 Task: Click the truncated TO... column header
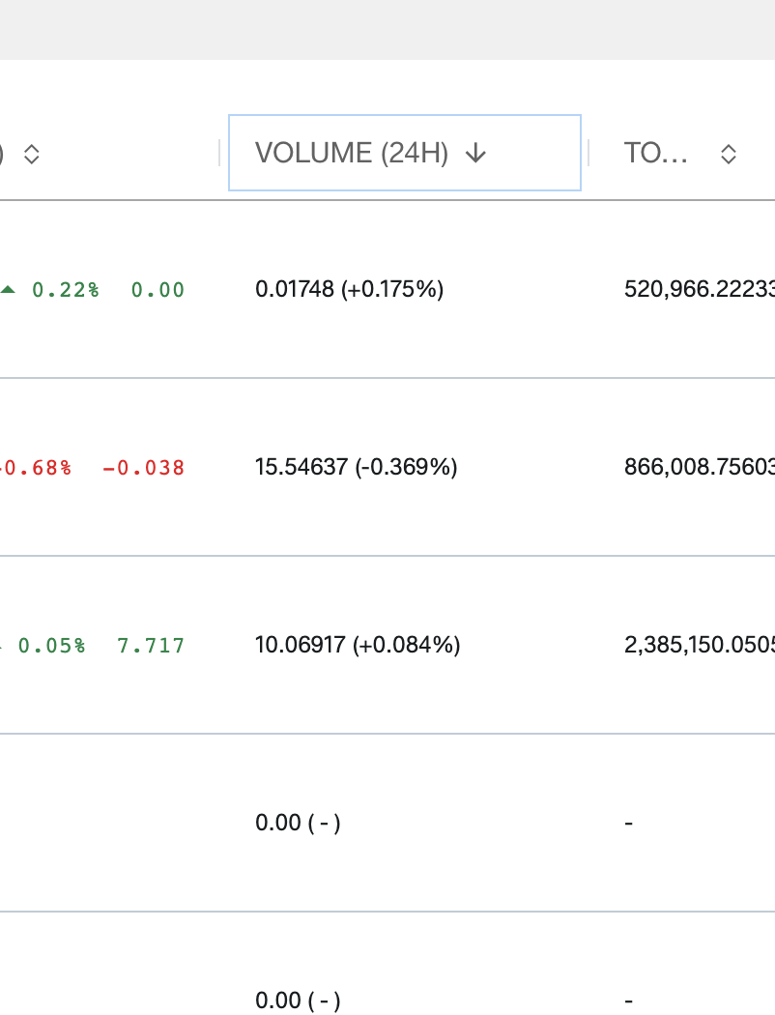(x=655, y=154)
